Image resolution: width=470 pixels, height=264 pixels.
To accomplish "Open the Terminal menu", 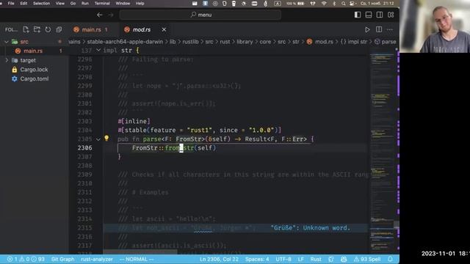I will [x=102, y=3].
